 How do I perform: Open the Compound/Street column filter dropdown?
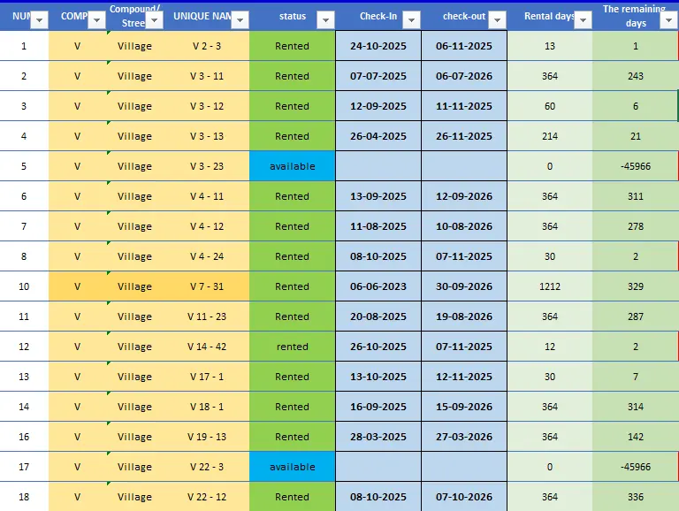point(154,20)
